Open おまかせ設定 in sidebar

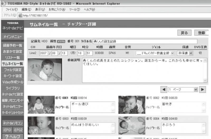click(x=12, y=52)
